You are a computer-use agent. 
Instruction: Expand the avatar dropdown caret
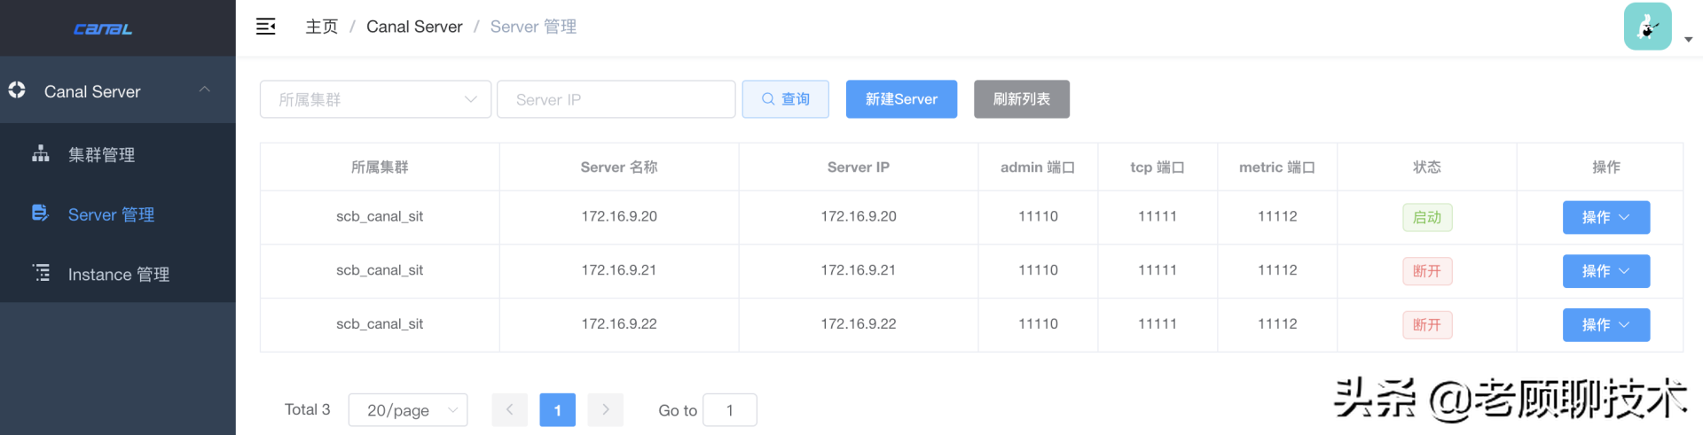[x=1688, y=39]
